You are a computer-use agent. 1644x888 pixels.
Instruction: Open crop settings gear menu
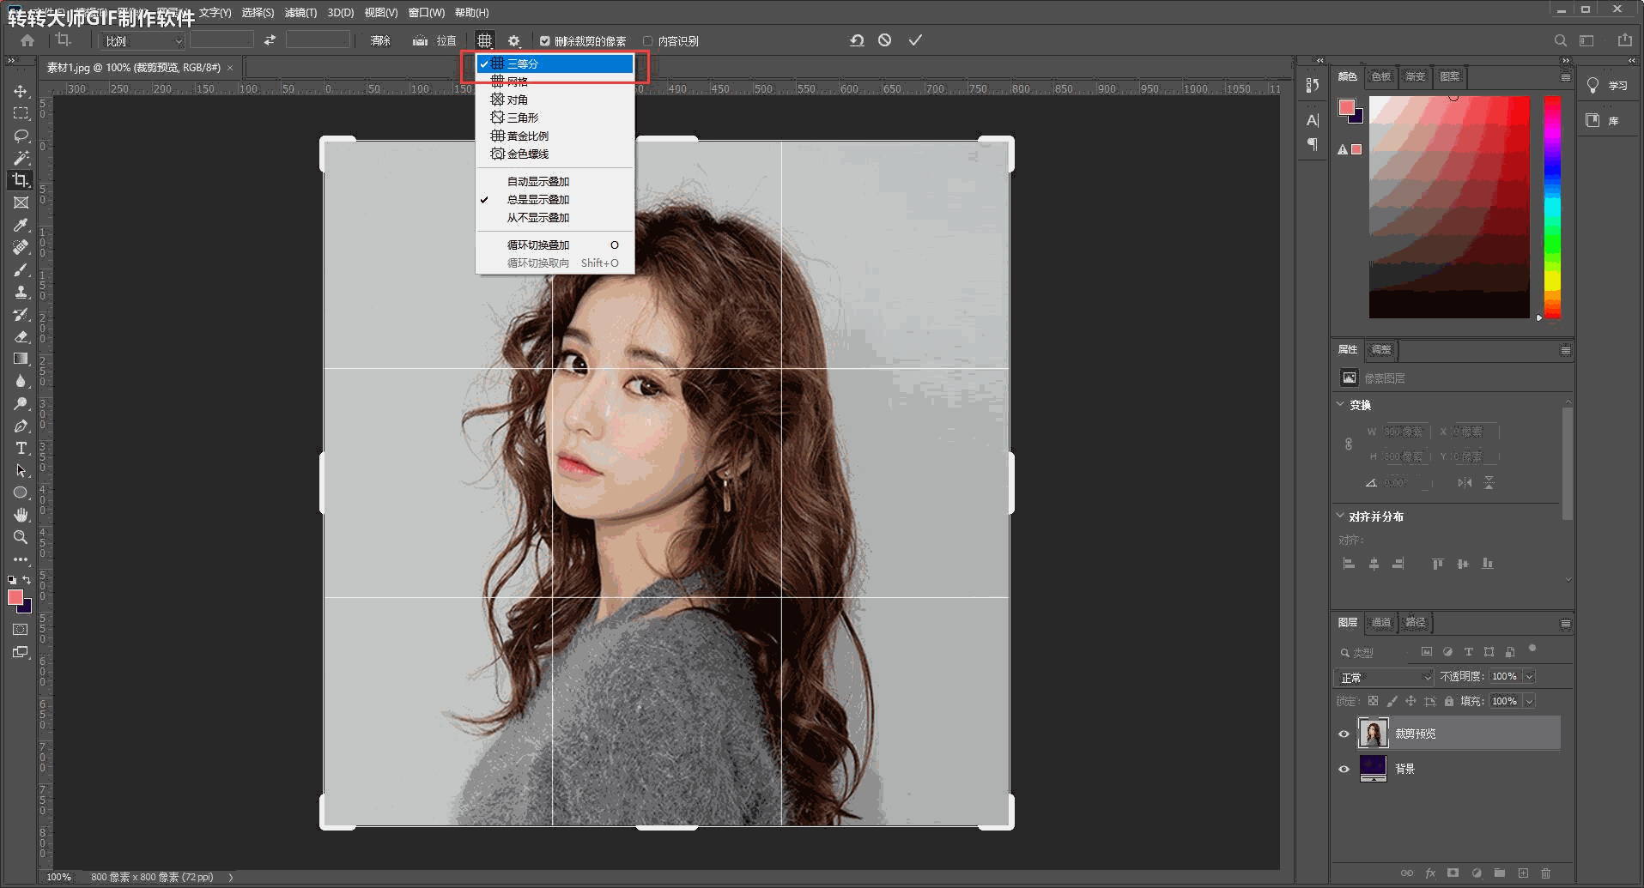coord(513,40)
